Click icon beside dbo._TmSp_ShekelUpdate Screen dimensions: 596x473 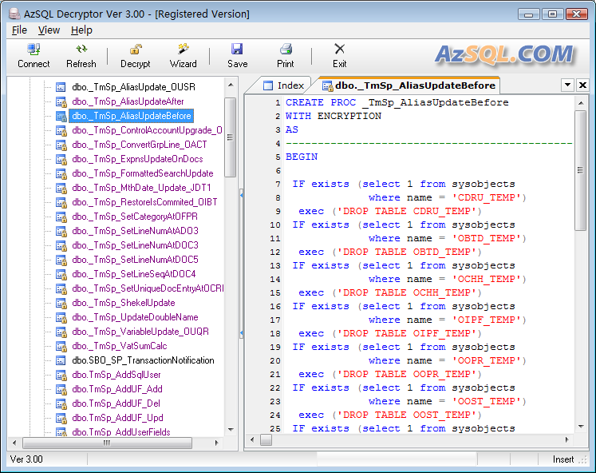(x=61, y=303)
